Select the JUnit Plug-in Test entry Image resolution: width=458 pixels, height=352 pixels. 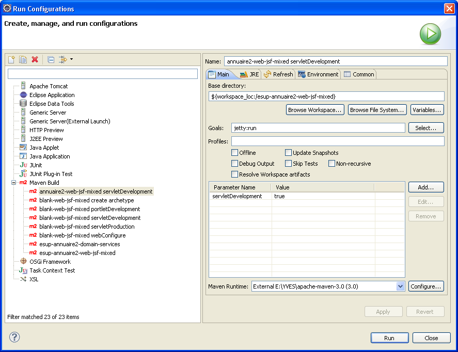coord(51,174)
